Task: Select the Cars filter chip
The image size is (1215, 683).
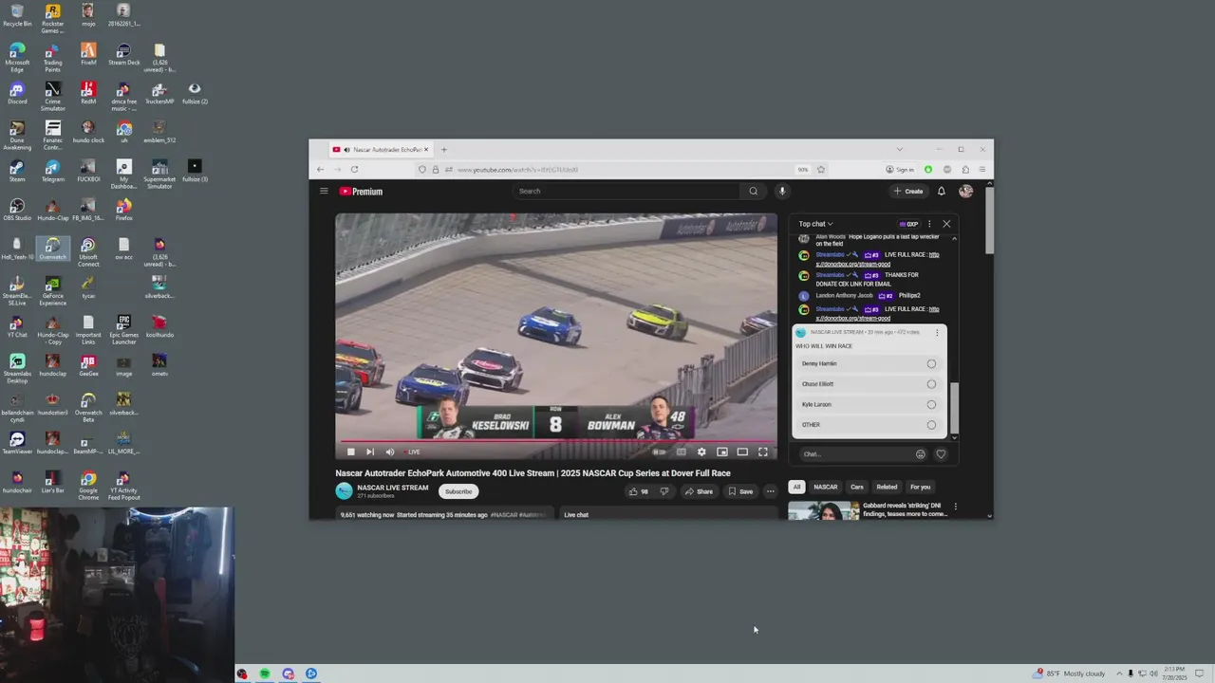Action: coord(857,487)
